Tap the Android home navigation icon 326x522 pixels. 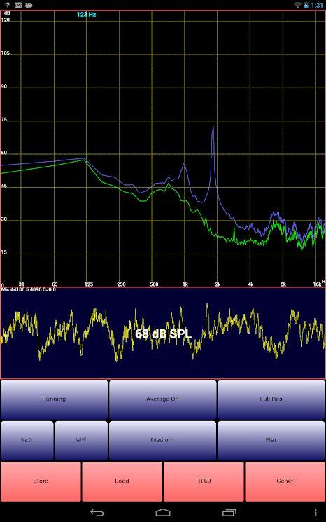tap(163, 513)
